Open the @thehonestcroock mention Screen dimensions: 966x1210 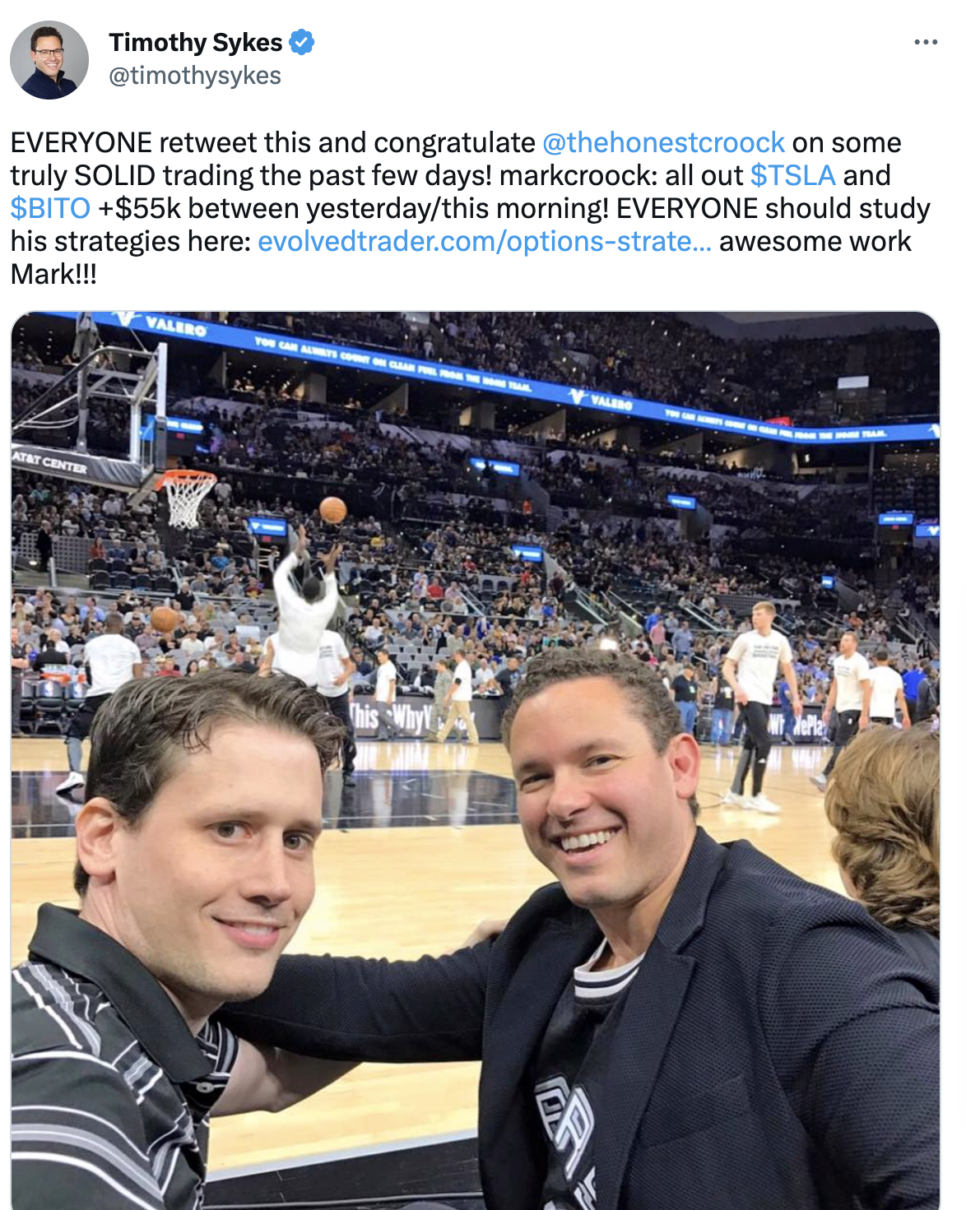point(663,142)
